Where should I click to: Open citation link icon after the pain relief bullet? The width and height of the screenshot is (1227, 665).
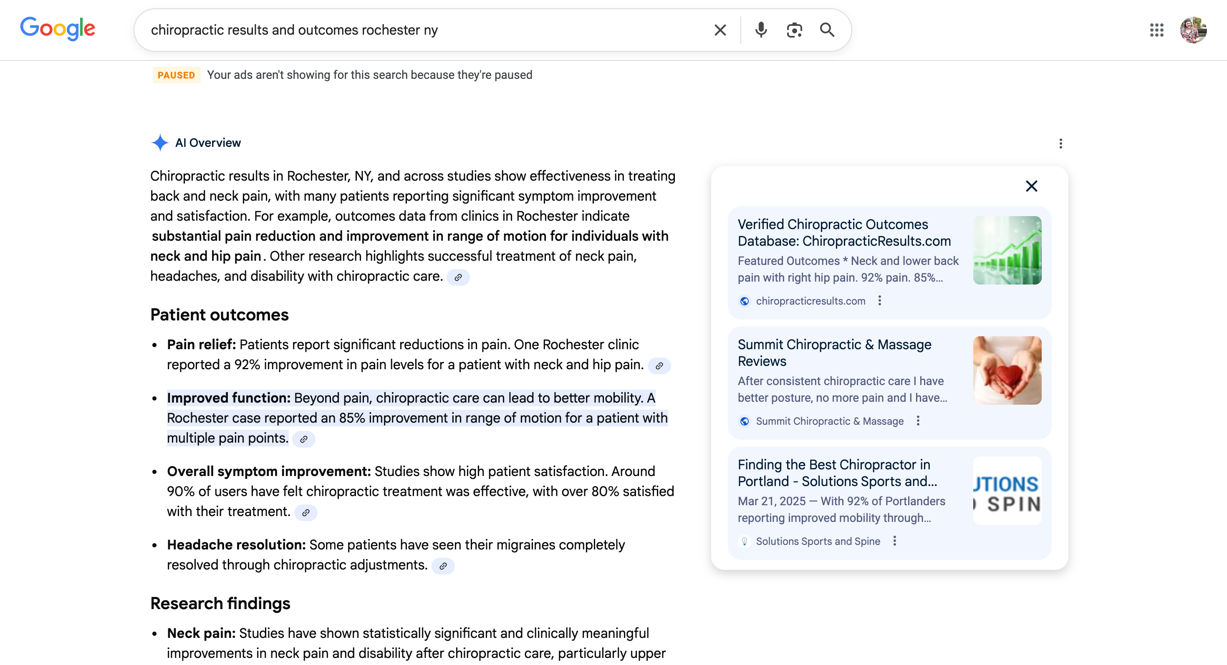660,365
